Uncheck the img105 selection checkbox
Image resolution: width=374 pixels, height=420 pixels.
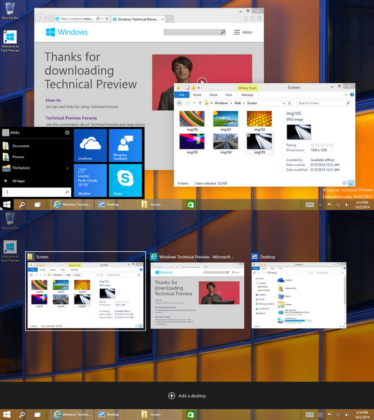click(249, 136)
